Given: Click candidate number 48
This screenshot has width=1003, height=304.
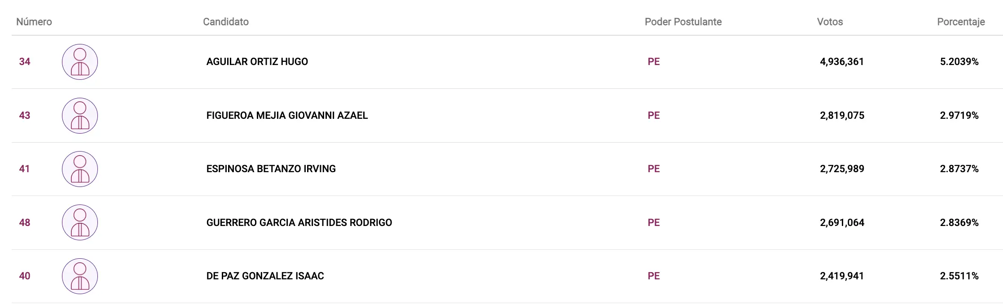Looking at the screenshot, I should pos(25,222).
